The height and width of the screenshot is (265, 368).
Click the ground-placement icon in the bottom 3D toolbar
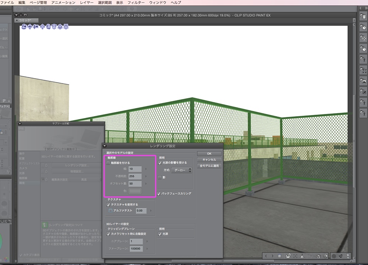(302, 256)
